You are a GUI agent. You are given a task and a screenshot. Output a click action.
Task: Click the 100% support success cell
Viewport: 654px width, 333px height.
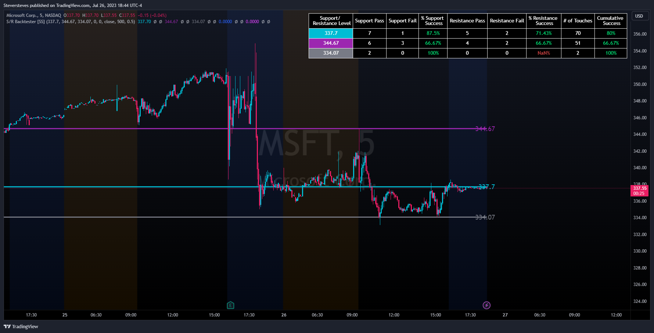pos(433,53)
